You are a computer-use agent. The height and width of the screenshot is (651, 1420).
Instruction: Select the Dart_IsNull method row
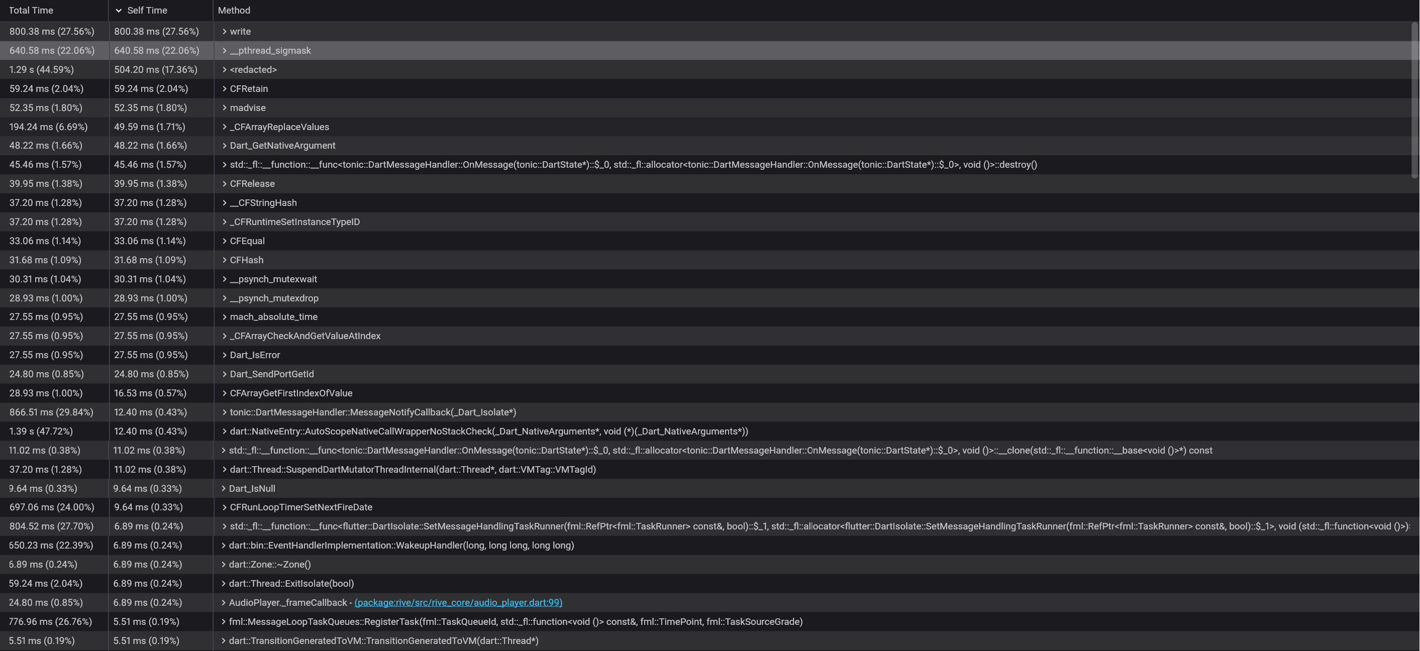(252, 488)
